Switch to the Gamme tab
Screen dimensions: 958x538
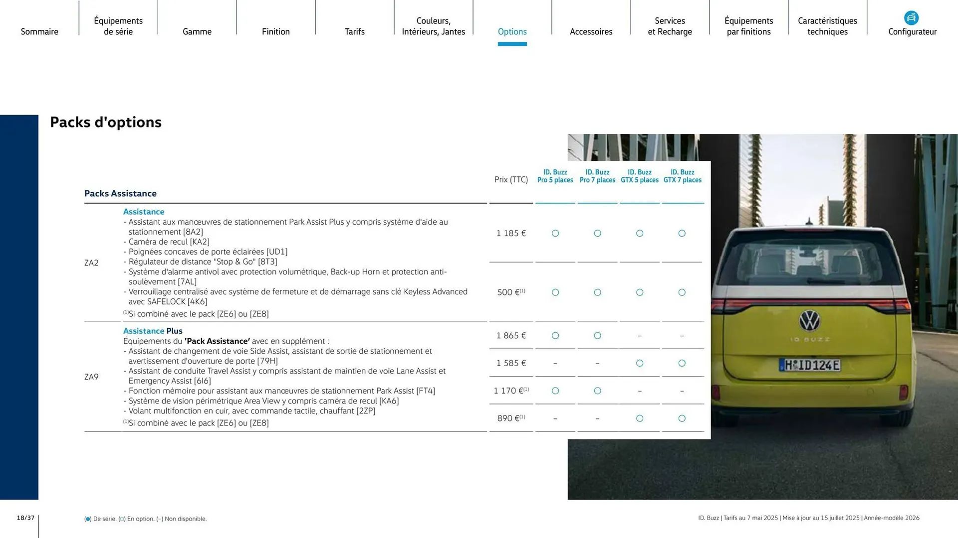pyautogui.click(x=197, y=31)
